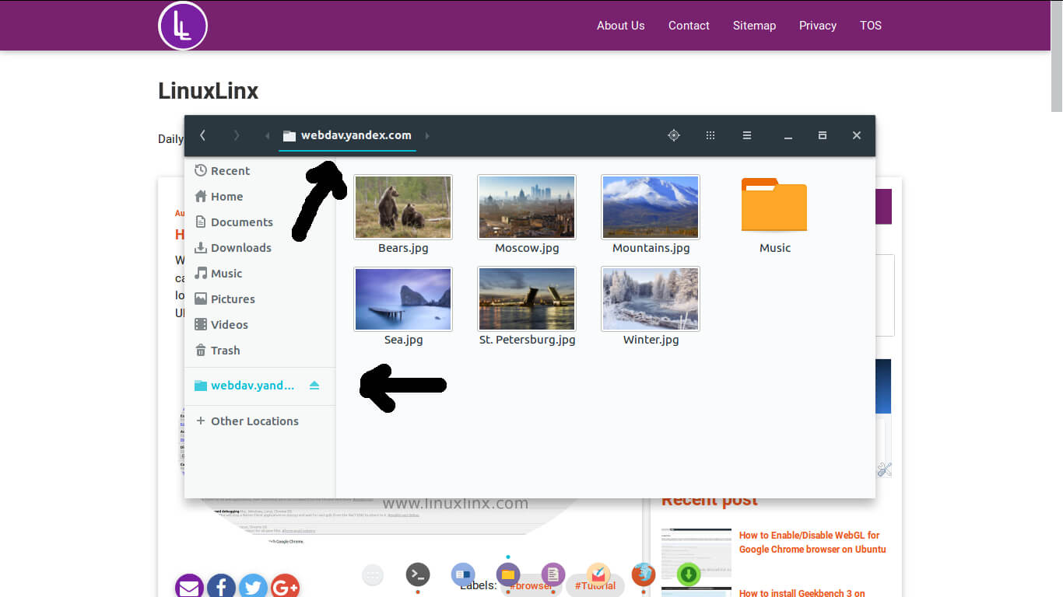This screenshot has height=597, width=1063.
Task: Select the Mountains.jpg thumbnail
Action: pyautogui.click(x=651, y=207)
